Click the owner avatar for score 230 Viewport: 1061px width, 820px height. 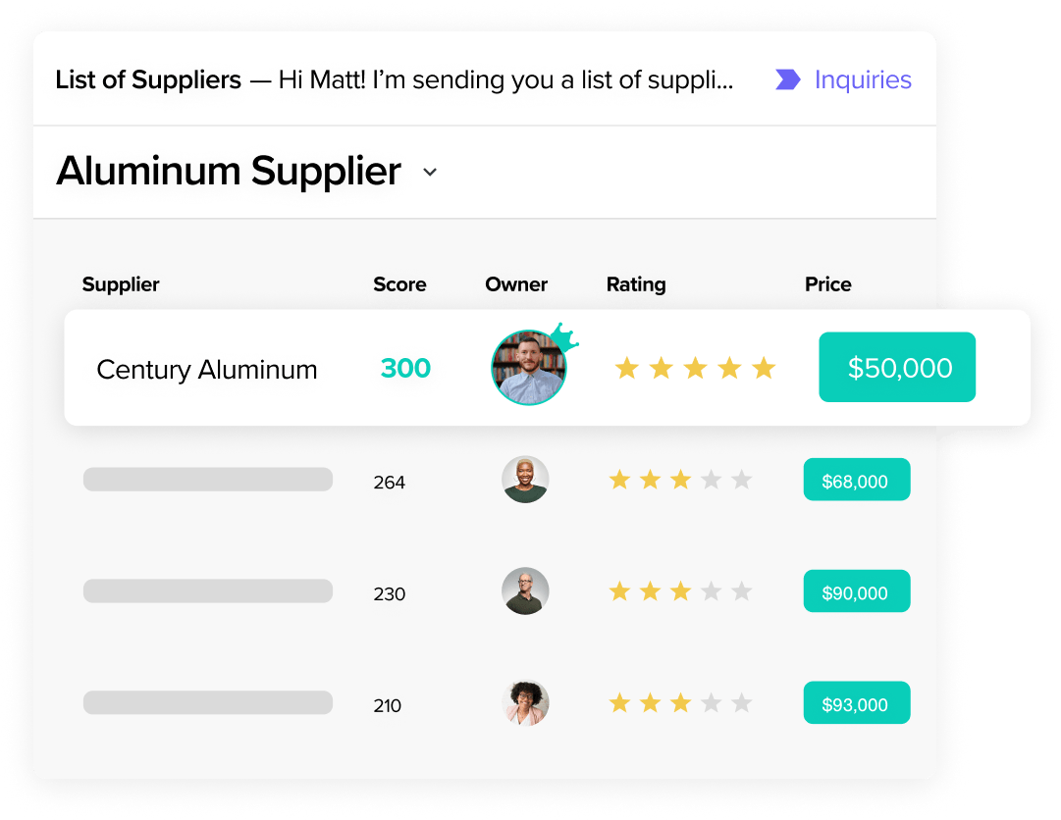click(525, 590)
